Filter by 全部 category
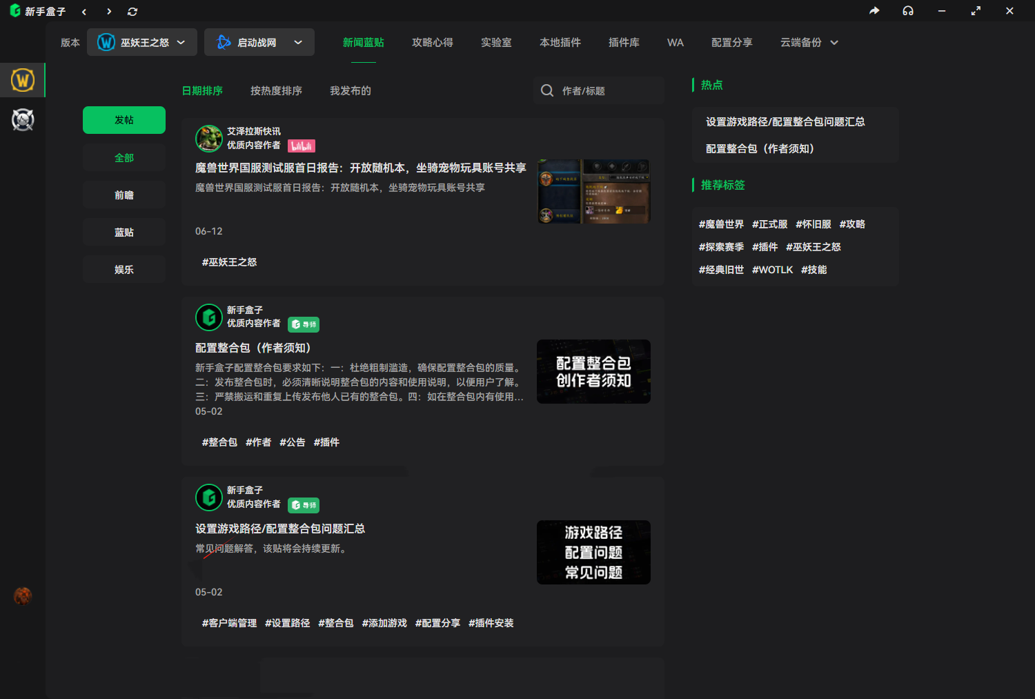Image resolution: width=1035 pixels, height=699 pixels. (x=124, y=157)
